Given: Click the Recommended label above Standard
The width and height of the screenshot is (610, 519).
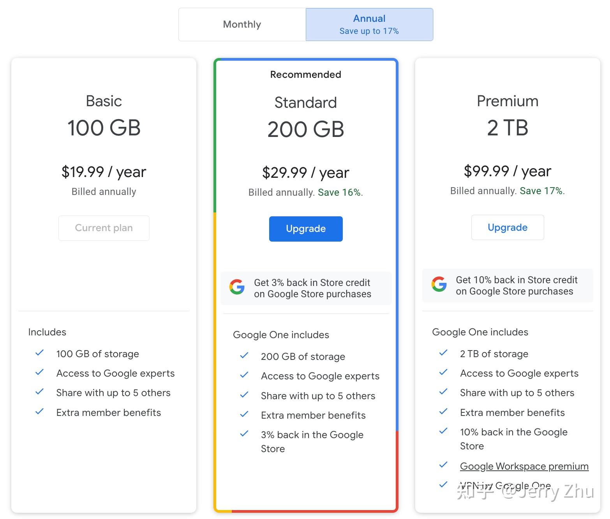Looking at the screenshot, I should click(305, 74).
